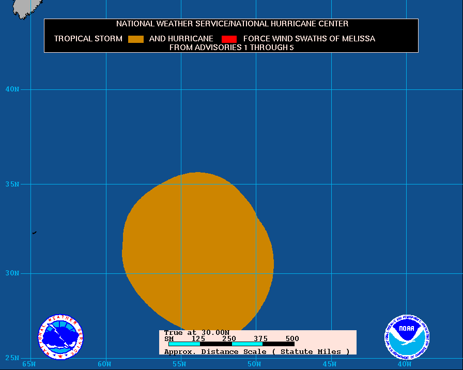Click the 500 mile scale marker
The image size is (463, 370).
(292, 338)
